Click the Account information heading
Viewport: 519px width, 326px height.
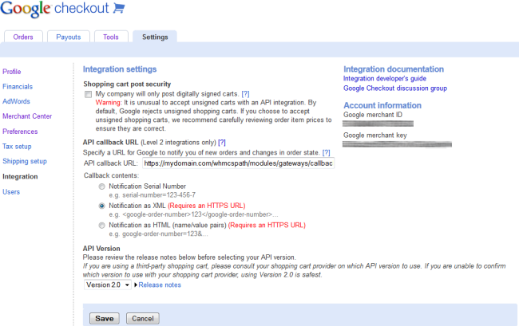click(382, 105)
